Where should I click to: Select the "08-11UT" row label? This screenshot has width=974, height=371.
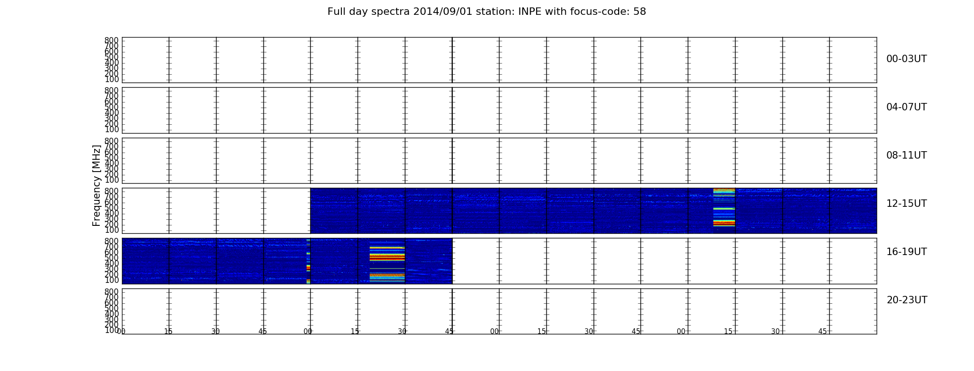(x=906, y=155)
